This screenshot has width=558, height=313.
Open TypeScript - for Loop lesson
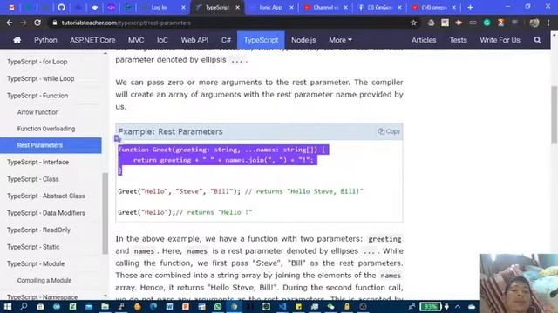coord(37,62)
